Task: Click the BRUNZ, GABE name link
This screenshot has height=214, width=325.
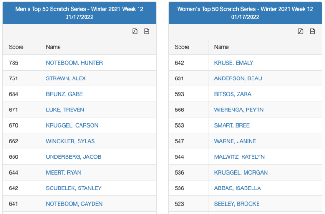Action: pos(64,94)
